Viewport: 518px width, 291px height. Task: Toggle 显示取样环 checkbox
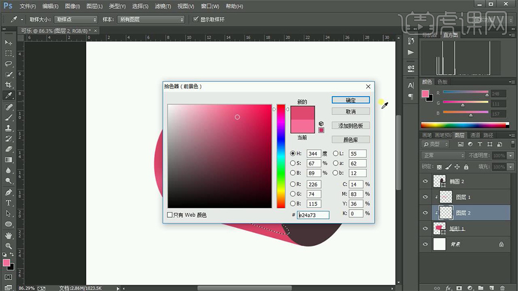[x=196, y=19]
